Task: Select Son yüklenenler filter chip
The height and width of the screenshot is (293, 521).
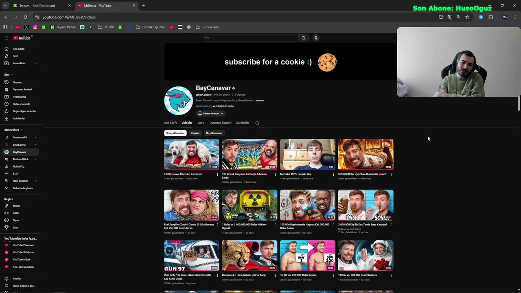Action: coord(175,133)
